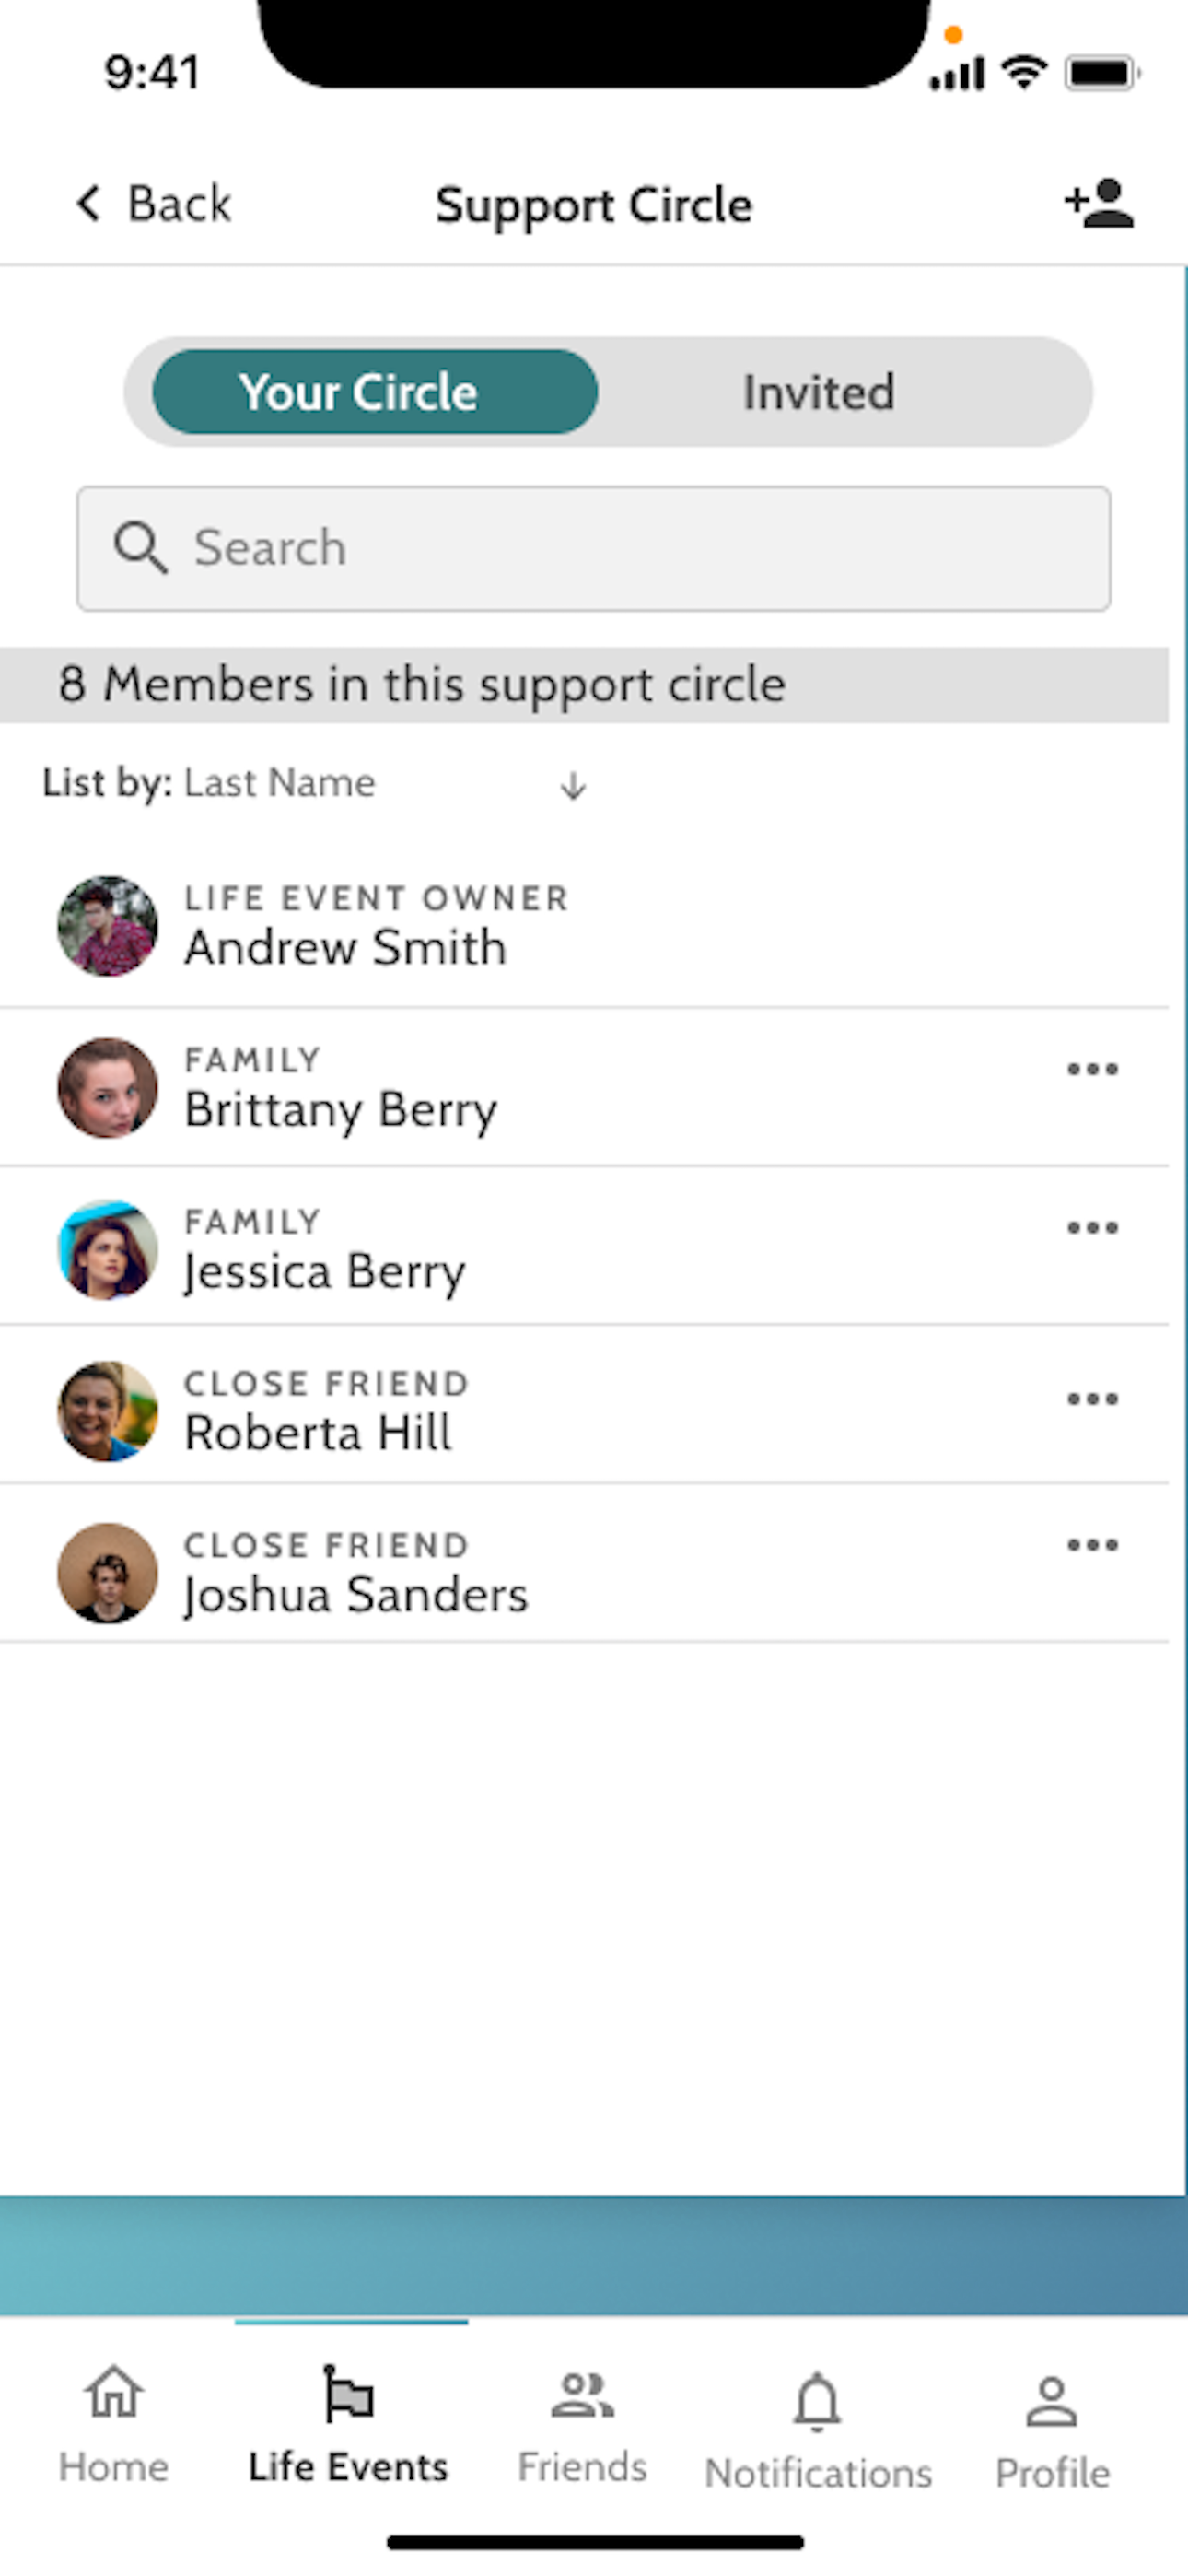Open the Friends tab icon
Image resolution: width=1188 pixels, height=2576 pixels.
pyautogui.click(x=582, y=2396)
